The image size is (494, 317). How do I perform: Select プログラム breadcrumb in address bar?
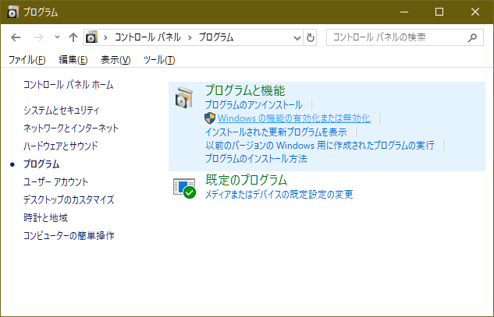pos(216,37)
